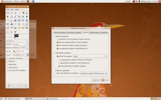
Task: Select the Text tool (letter A)
Action: pos(12,24)
